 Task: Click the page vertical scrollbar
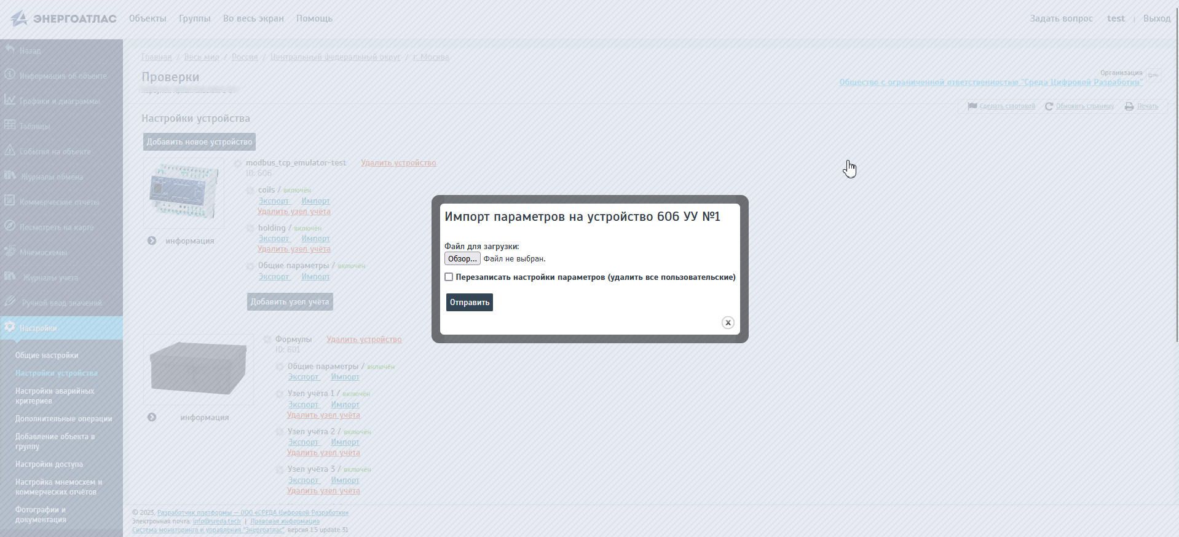tap(1176, 185)
